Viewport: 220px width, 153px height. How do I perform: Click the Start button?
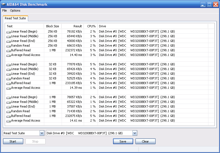click(13, 141)
